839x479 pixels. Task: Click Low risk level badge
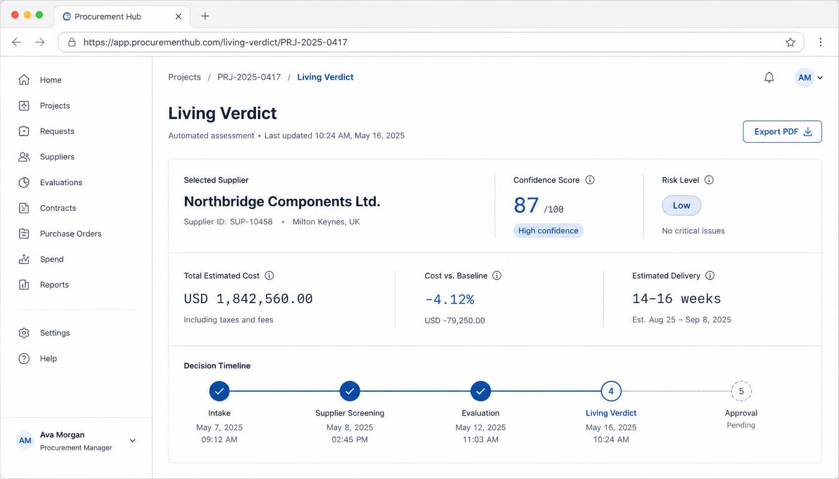(x=681, y=205)
